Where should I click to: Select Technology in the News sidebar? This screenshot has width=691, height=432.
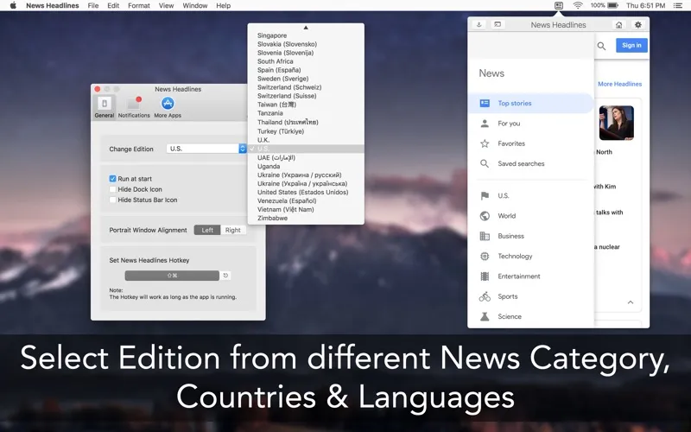515,257
